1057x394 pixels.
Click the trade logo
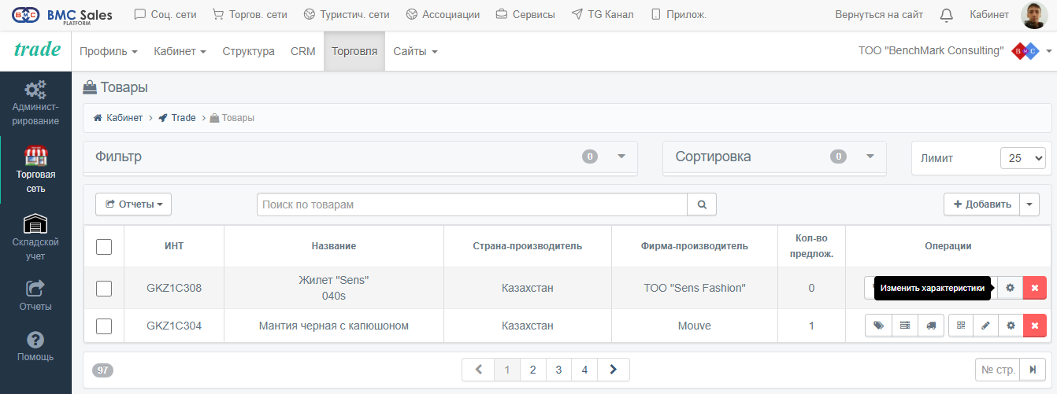(37, 50)
